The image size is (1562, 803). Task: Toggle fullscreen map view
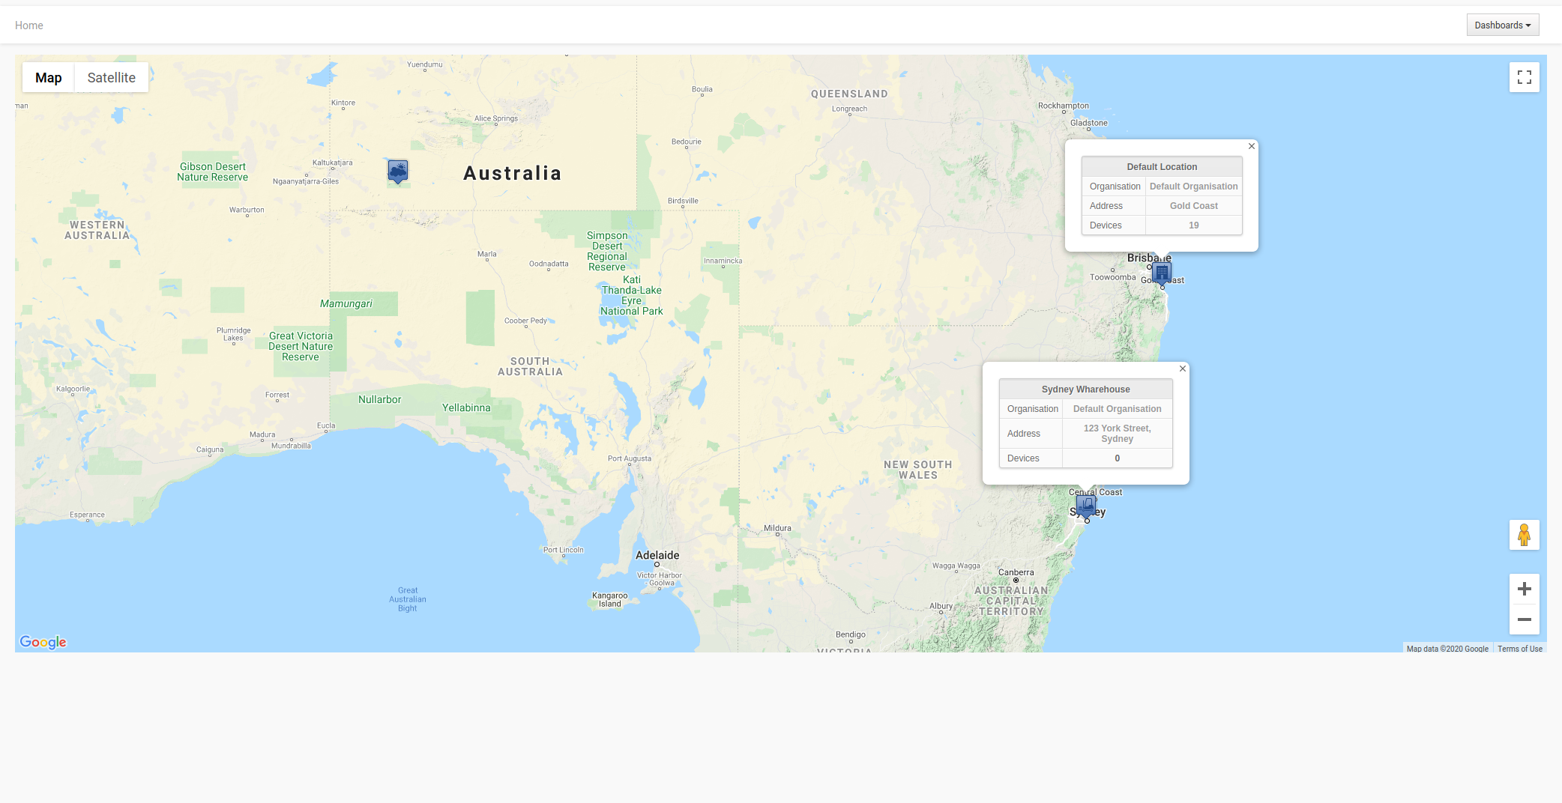coord(1524,77)
